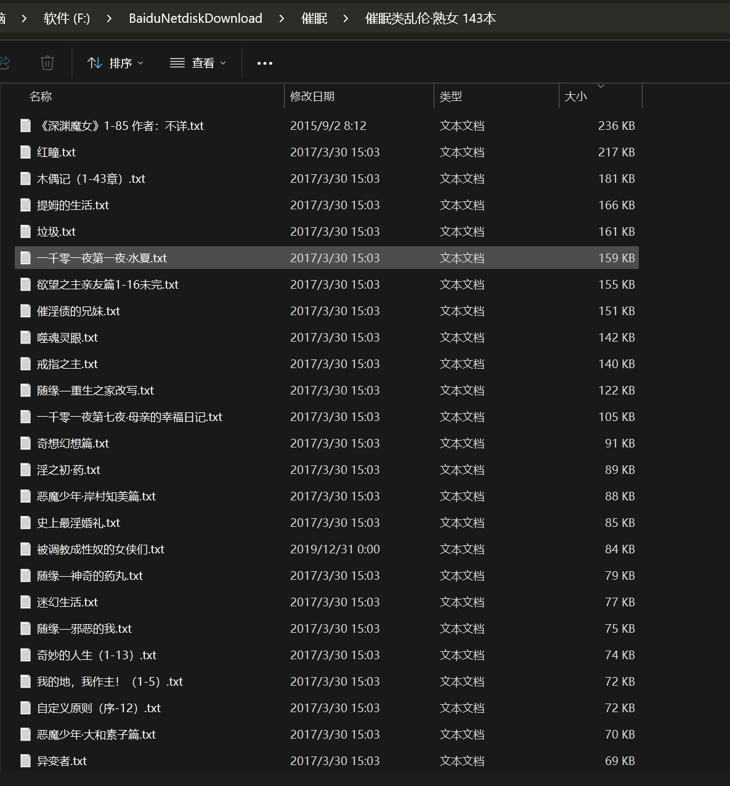Sort by the 修改日期 column header

point(312,97)
